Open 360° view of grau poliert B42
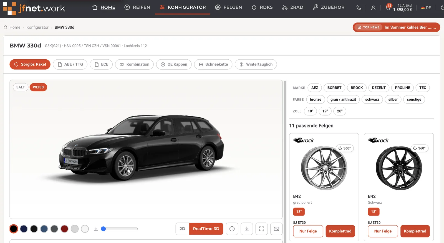 pos(344,148)
